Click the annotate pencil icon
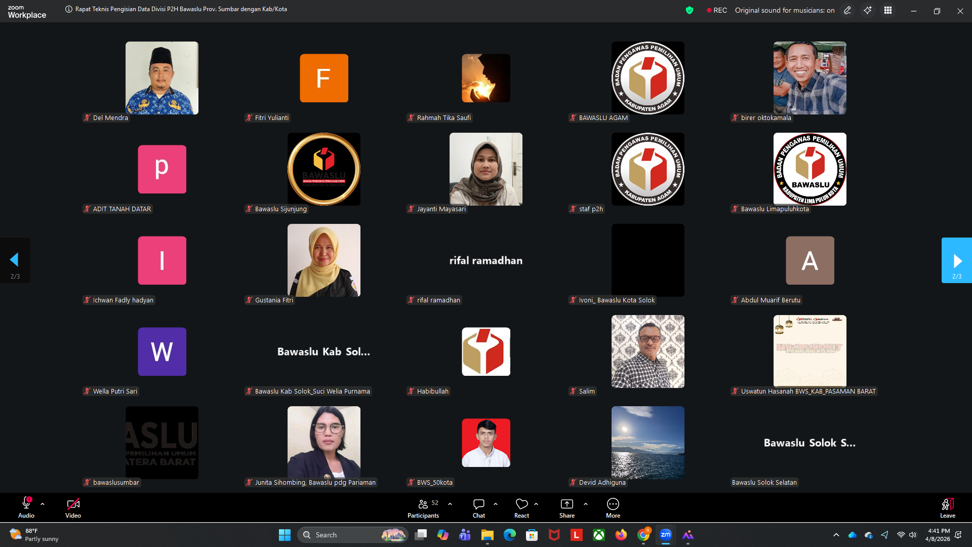 847,11
